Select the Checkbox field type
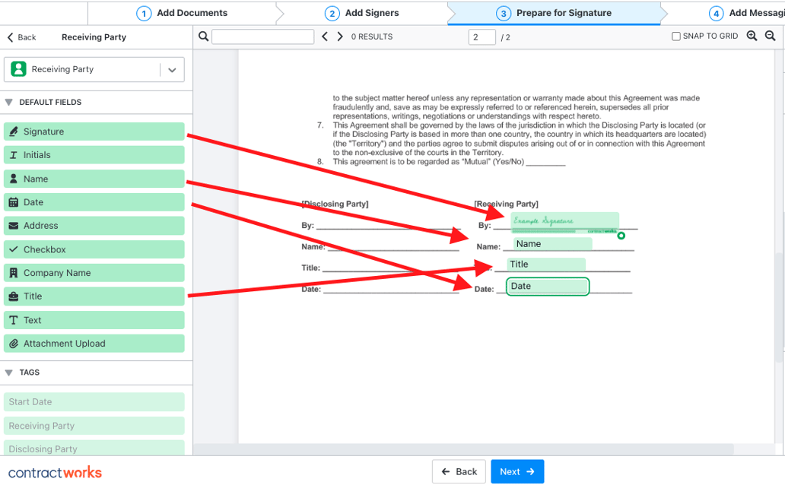The width and height of the screenshot is (785, 485). pos(91,249)
